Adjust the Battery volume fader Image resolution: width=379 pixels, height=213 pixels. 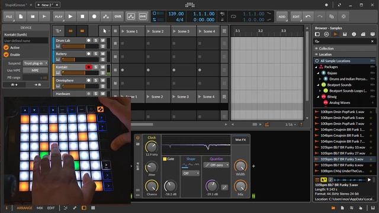pyautogui.click(x=80, y=59)
